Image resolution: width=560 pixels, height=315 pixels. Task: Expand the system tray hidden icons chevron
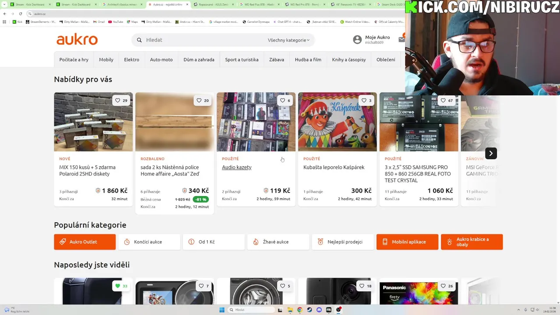[x=518, y=310]
